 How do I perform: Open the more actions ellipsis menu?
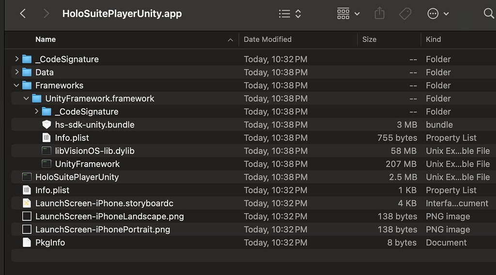438,14
